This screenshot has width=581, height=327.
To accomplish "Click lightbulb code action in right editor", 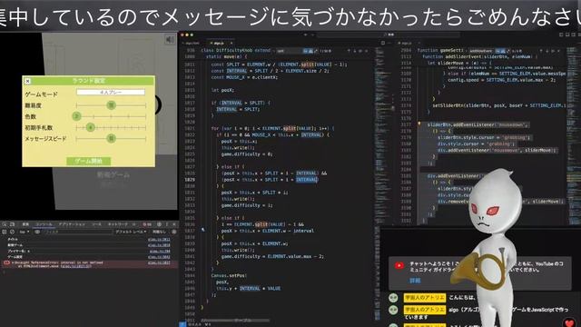I will (x=419, y=124).
